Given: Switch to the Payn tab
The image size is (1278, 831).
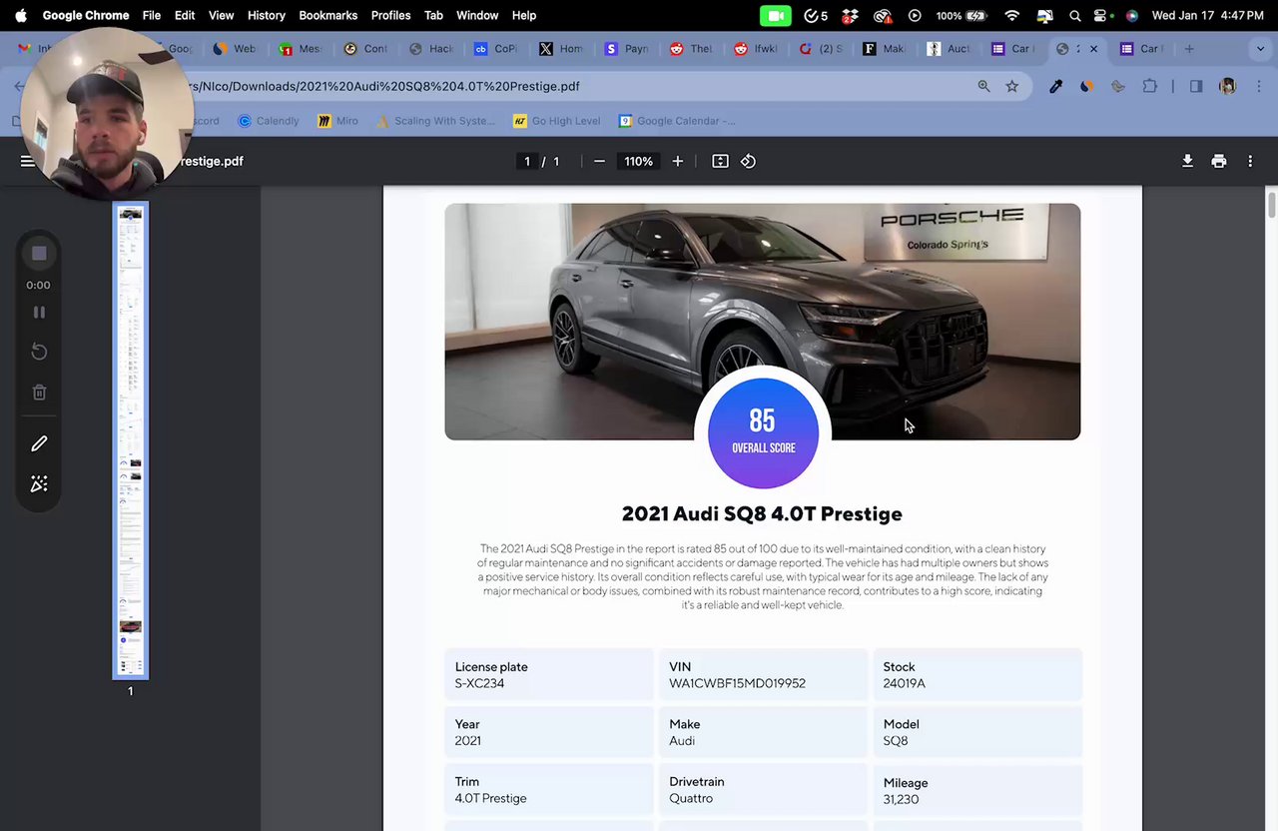Looking at the screenshot, I should click(626, 49).
